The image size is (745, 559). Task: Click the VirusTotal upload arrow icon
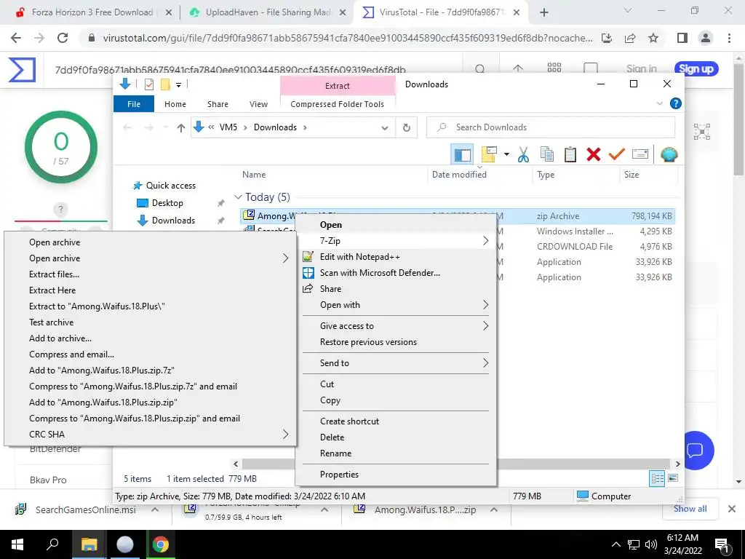coord(518,69)
